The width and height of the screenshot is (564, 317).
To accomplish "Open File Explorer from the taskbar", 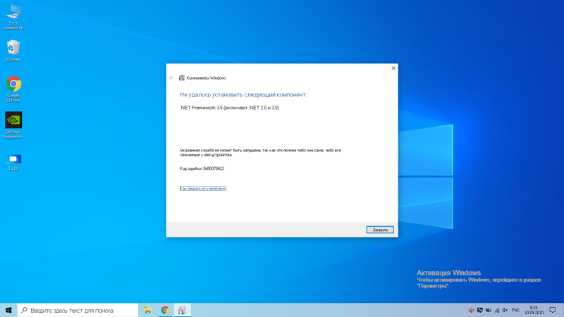I will click(147, 310).
